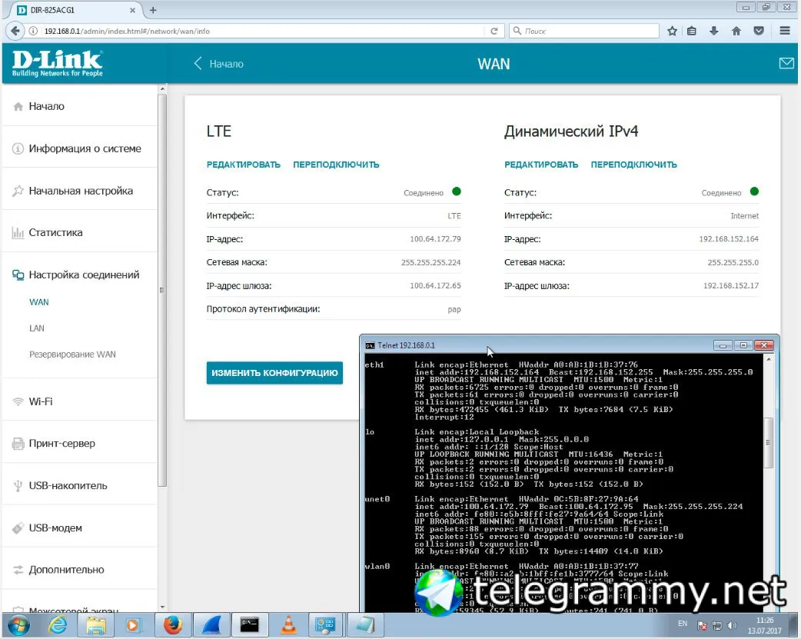
Task: Click РЕДАКТИРОВАТЬ under Динамический IPv4
Action: (x=541, y=165)
